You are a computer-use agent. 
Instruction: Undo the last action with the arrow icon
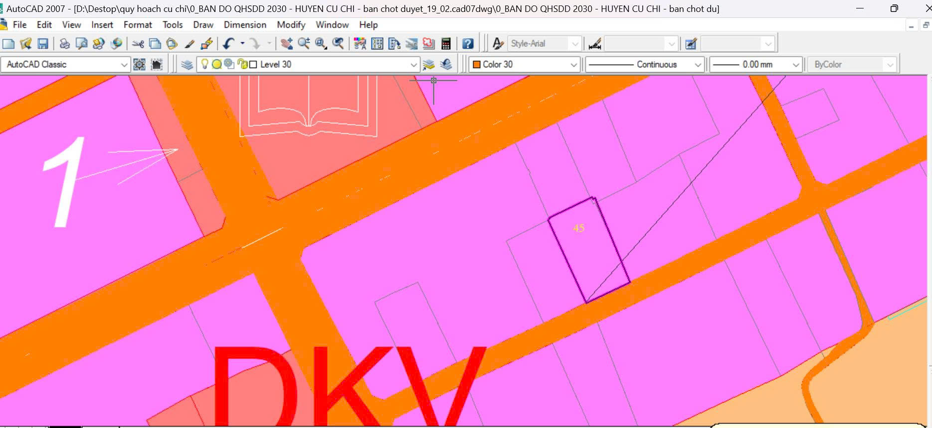tap(228, 44)
